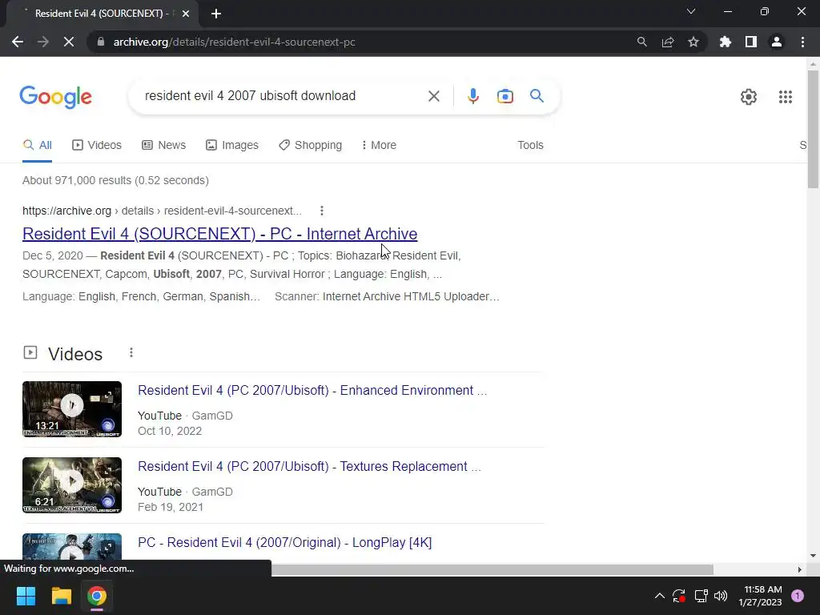Click the scroll right arrow
Viewport: 820px width, 615px height.
click(799, 569)
